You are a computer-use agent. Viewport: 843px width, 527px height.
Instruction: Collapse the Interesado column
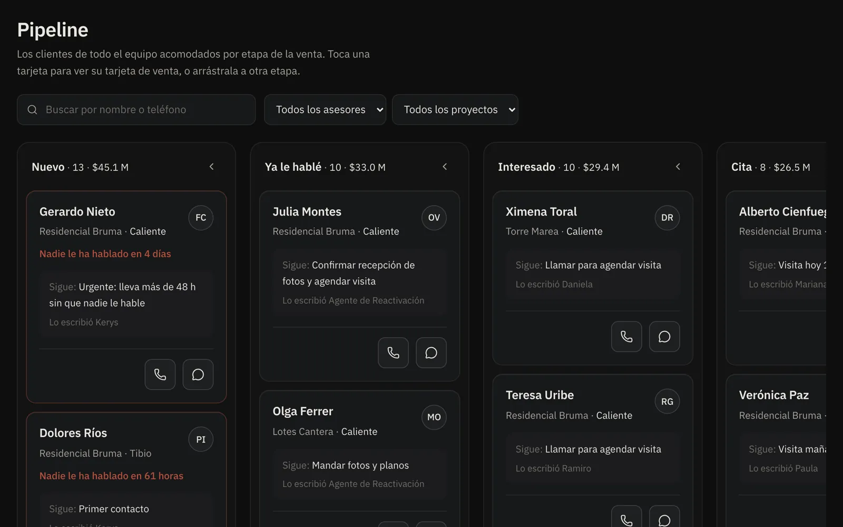coord(678,167)
